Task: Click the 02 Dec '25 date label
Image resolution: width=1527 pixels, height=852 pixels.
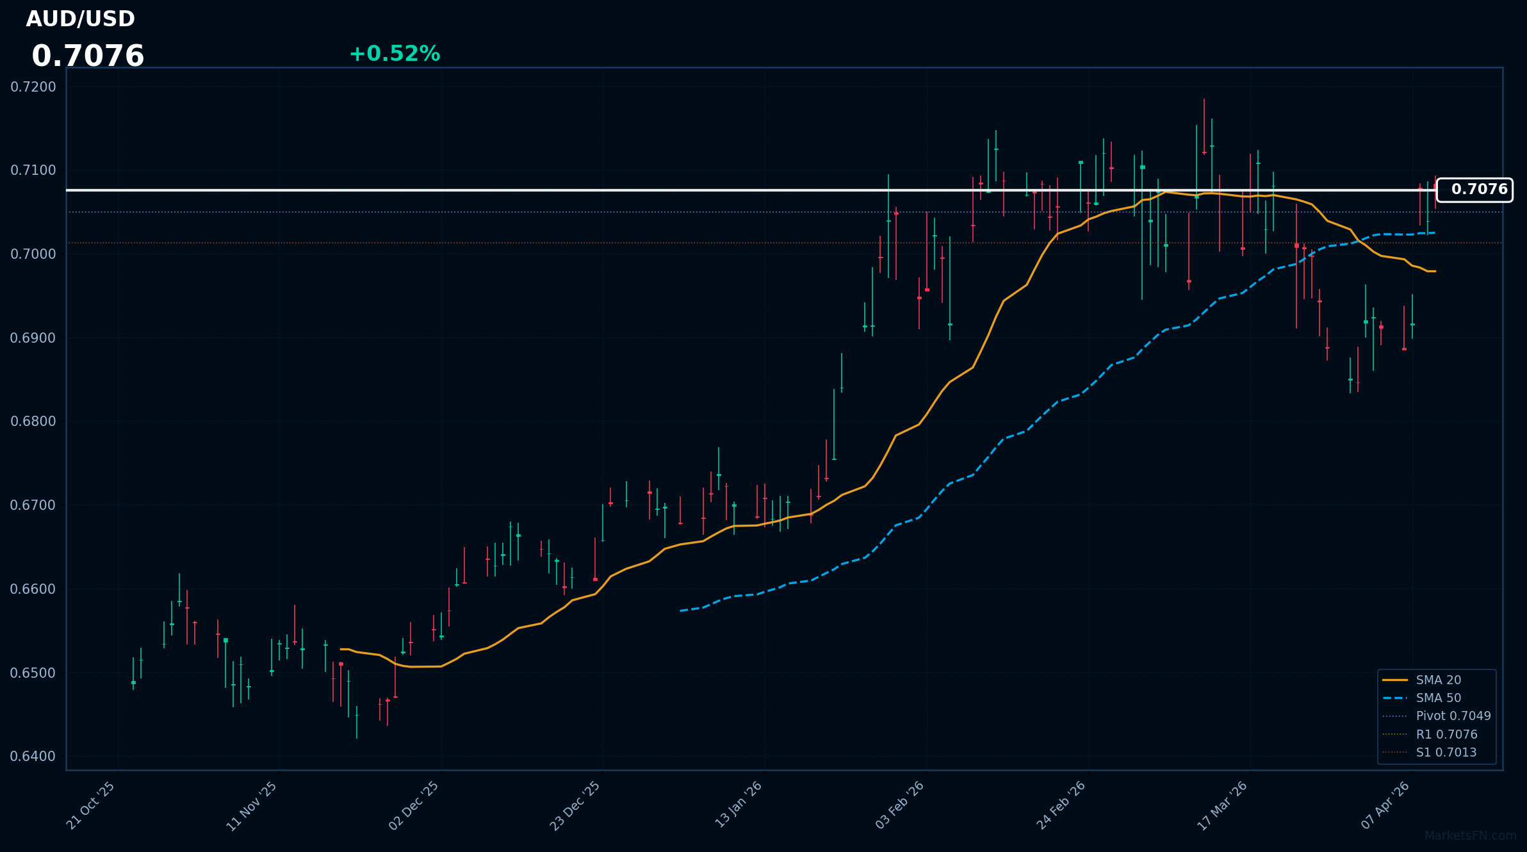Action: pyautogui.click(x=414, y=806)
